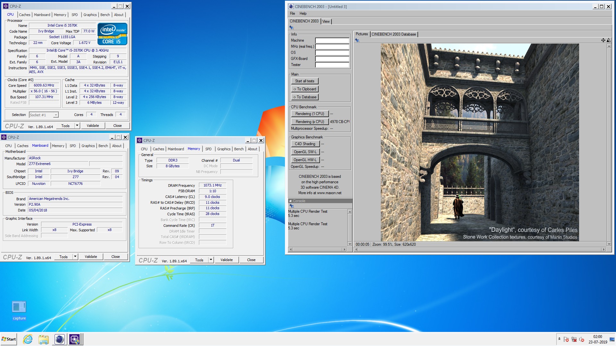Image resolution: width=616 pixels, height=346 pixels.
Task: Run Rendering (1 CPU) benchmark
Action: [x=310, y=114]
